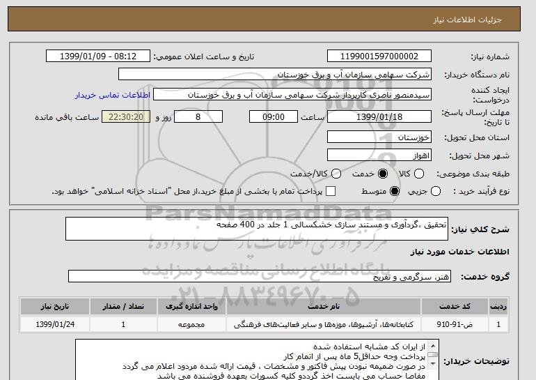Click the need date cell 1399/01/24
Screen dimensions: 536x380
pyautogui.click(x=55, y=324)
